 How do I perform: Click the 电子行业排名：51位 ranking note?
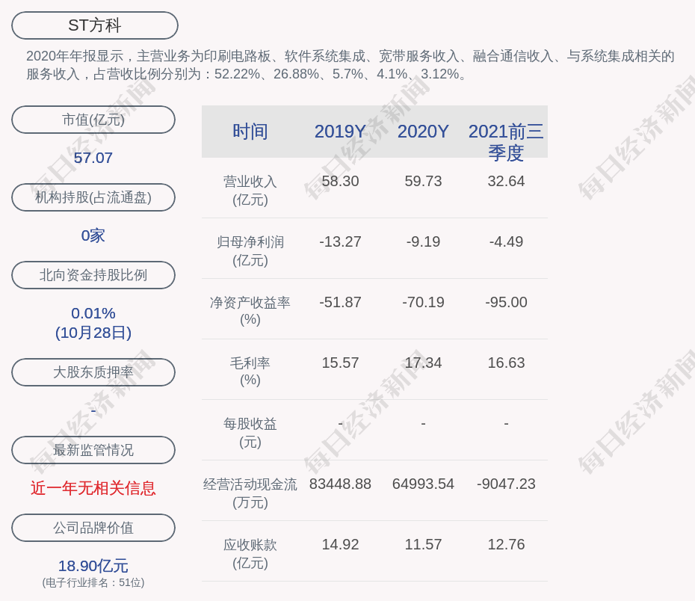coord(93,582)
